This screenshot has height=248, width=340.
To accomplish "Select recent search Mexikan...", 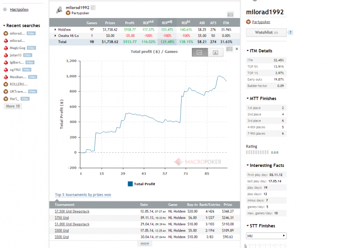I will [18, 77].
